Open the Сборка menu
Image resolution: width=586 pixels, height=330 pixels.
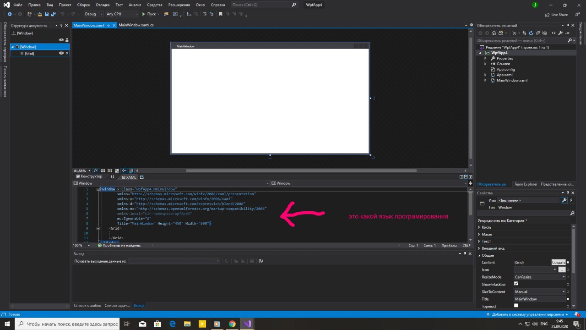pos(83,5)
